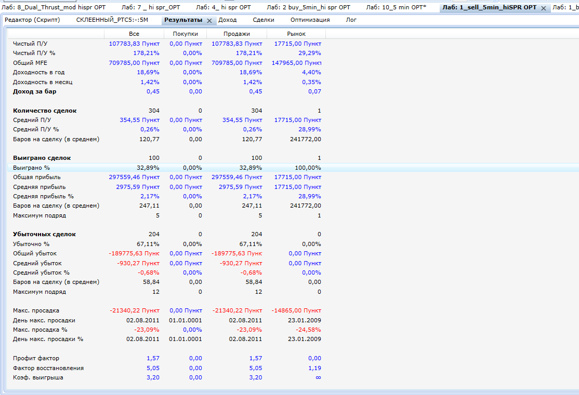Switch to the СКЛЕЕННЫЙ_РТС5:-:5M chart tab
579x395 pixels.
[x=112, y=20]
